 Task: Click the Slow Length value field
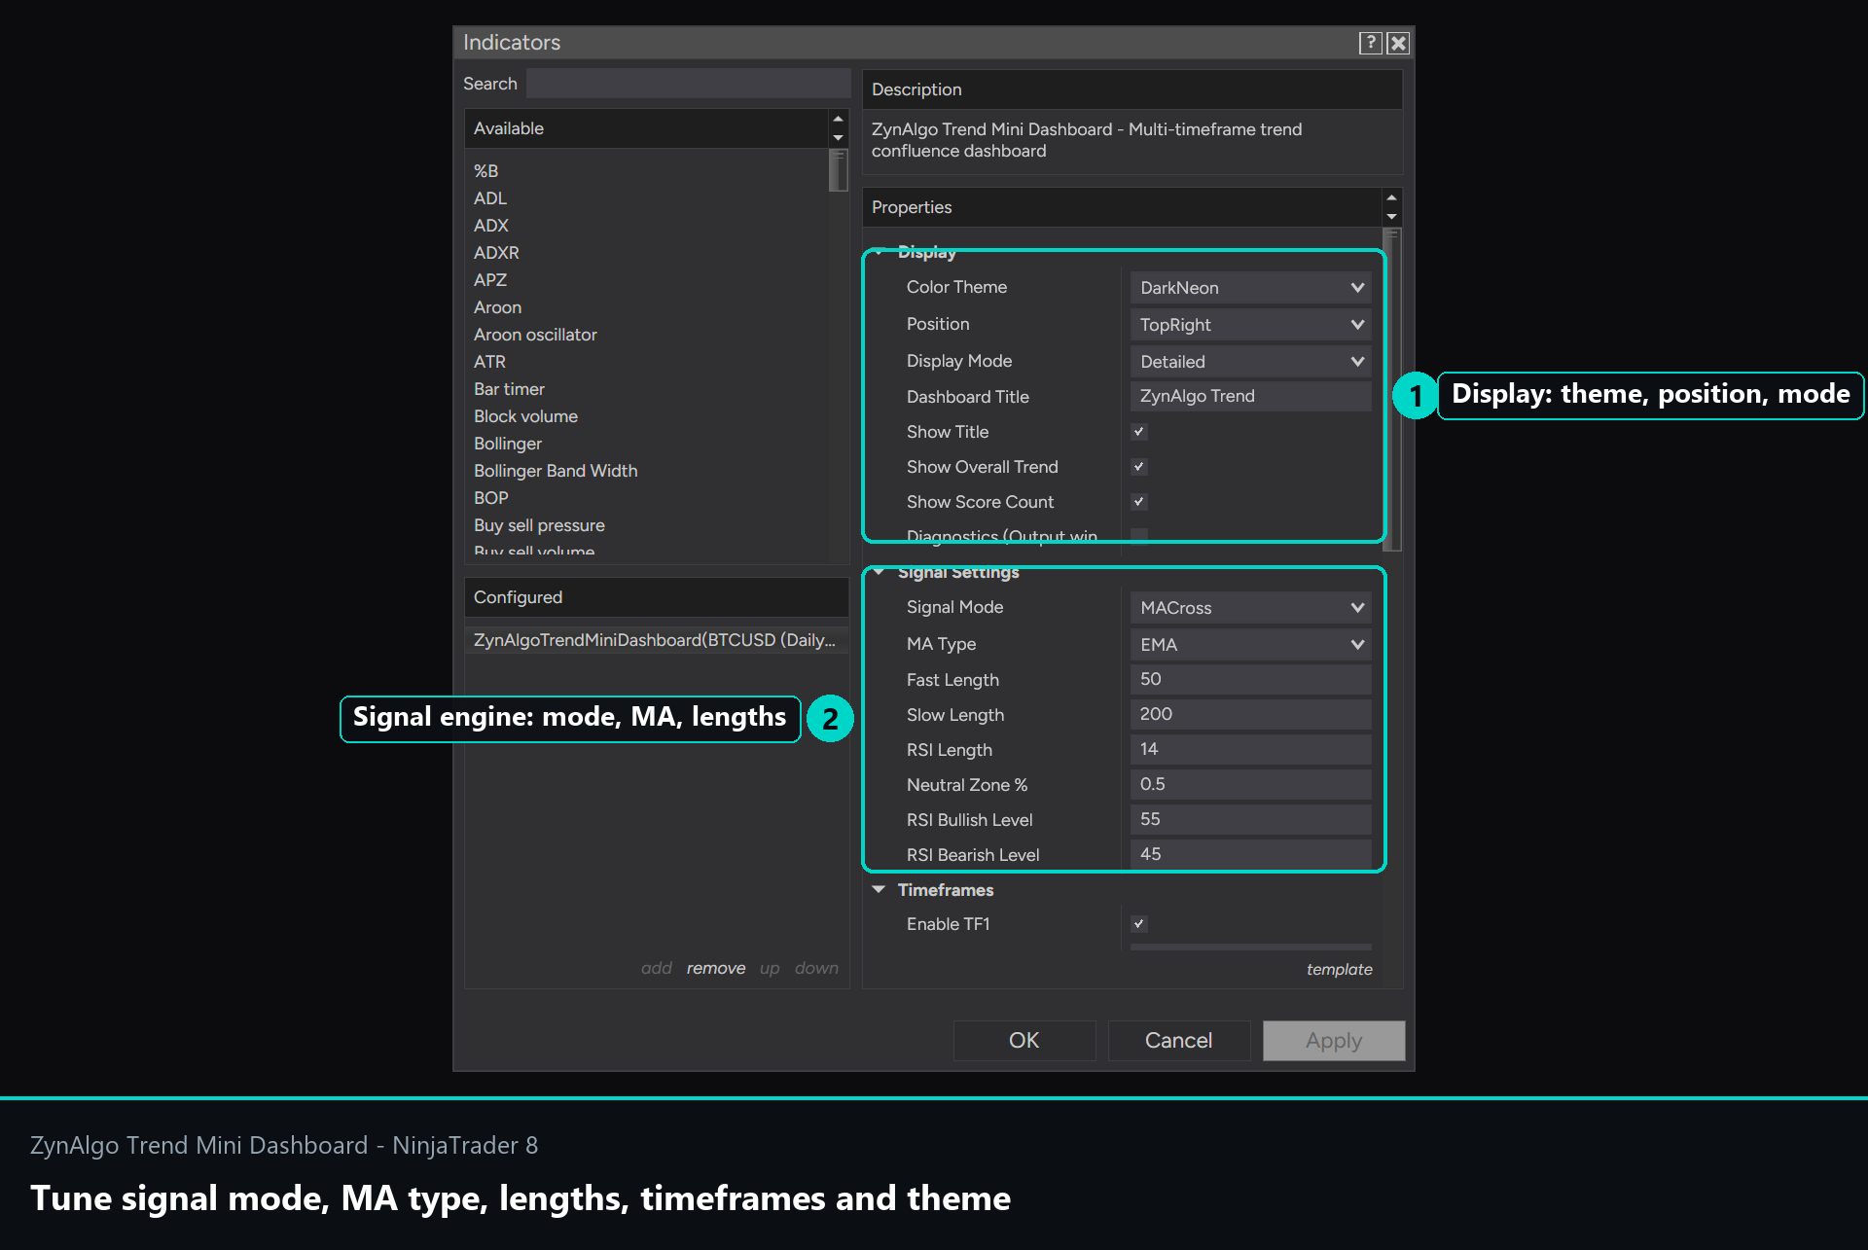coord(1250,715)
